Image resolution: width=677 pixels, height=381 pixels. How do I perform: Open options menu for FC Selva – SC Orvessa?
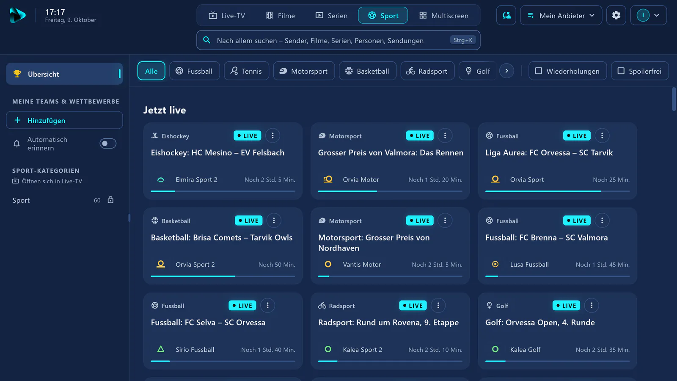pyautogui.click(x=267, y=305)
